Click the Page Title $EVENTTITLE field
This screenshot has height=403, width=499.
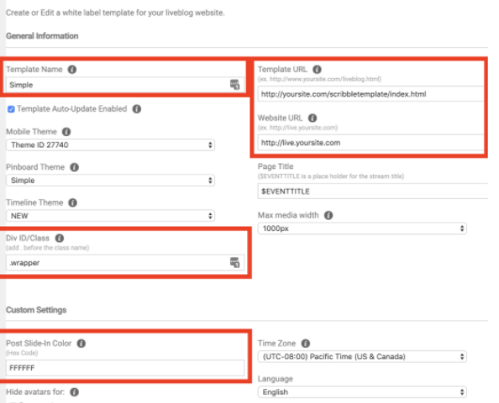click(x=373, y=192)
